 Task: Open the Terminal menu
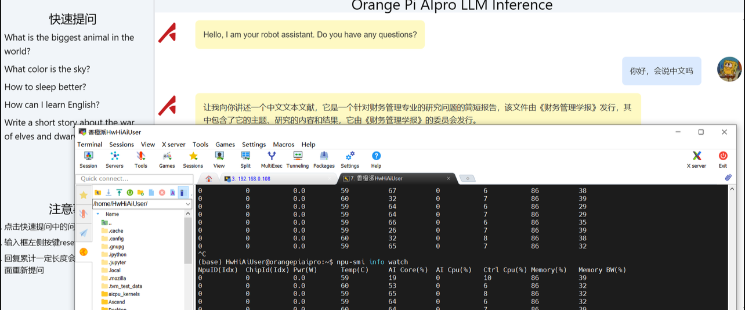[90, 145]
